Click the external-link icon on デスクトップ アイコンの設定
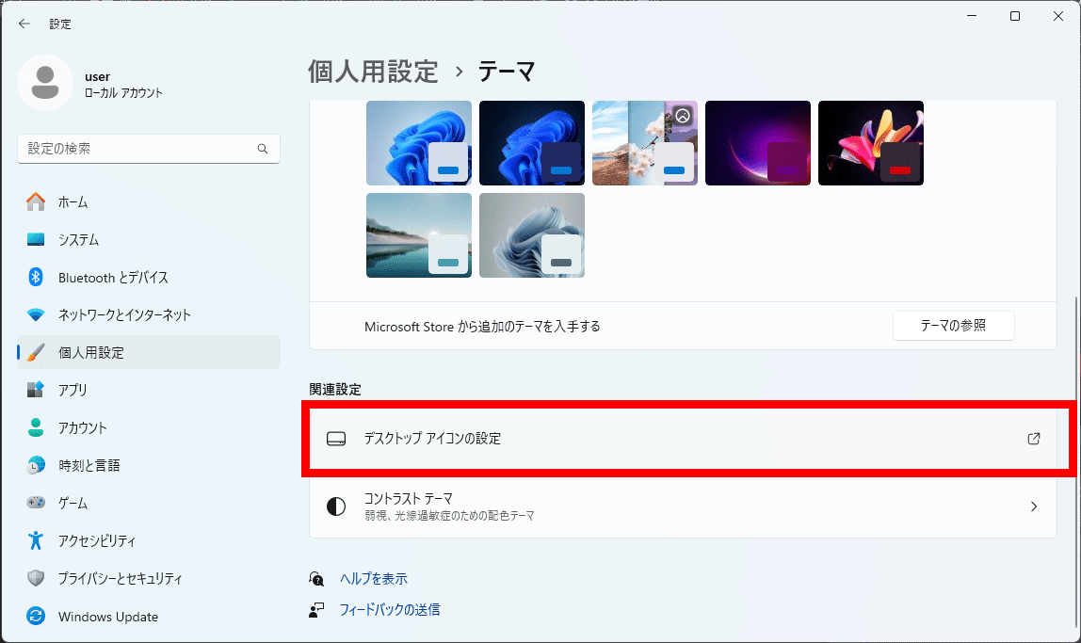1081x643 pixels. (1033, 439)
